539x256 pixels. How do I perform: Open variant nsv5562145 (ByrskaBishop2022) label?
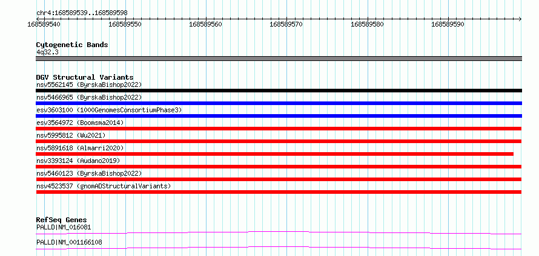tap(88, 85)
